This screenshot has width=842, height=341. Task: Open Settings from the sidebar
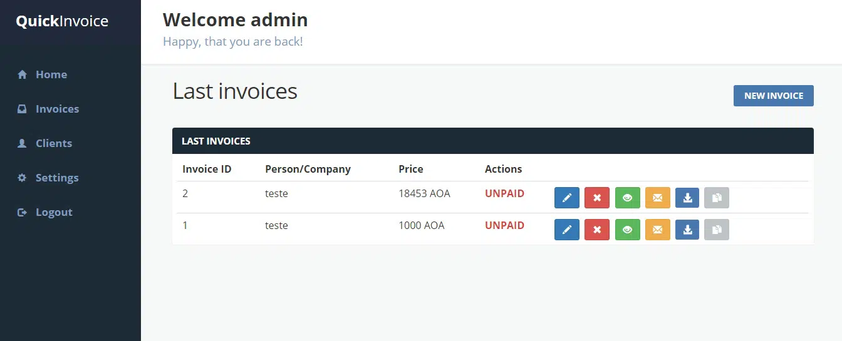point(56,178)
